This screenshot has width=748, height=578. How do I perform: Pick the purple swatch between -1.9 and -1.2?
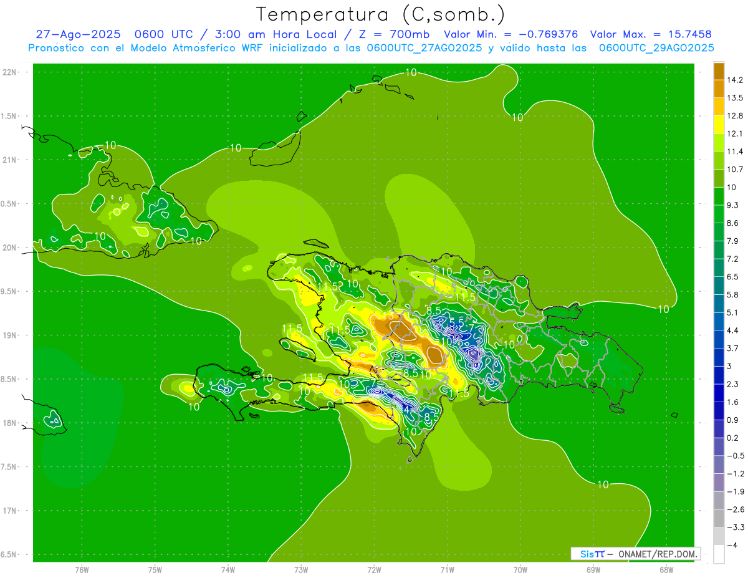(719, 483)
